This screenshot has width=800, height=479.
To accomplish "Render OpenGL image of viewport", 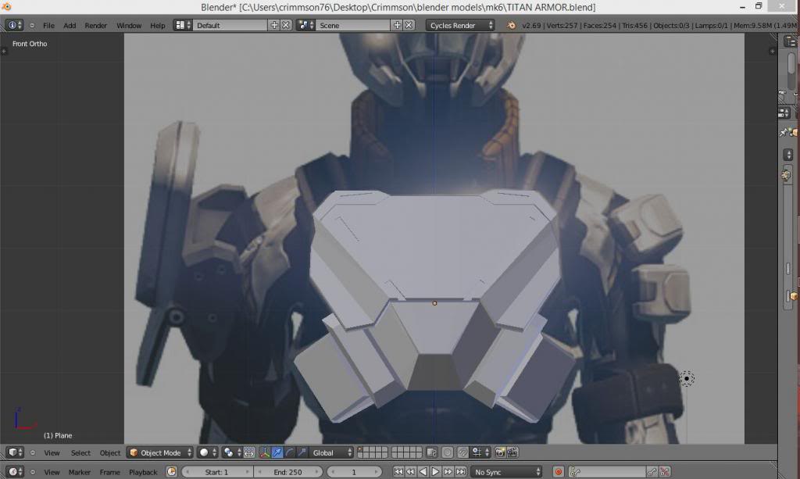I will [500, 452].
